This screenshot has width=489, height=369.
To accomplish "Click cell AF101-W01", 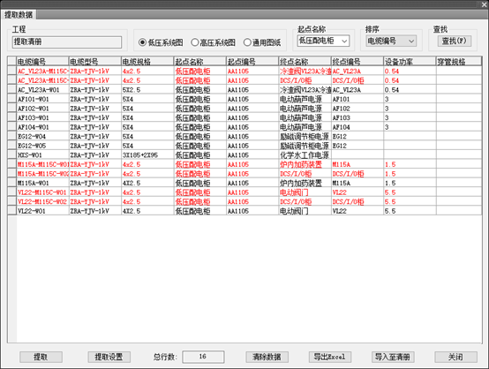I will 42,99.
